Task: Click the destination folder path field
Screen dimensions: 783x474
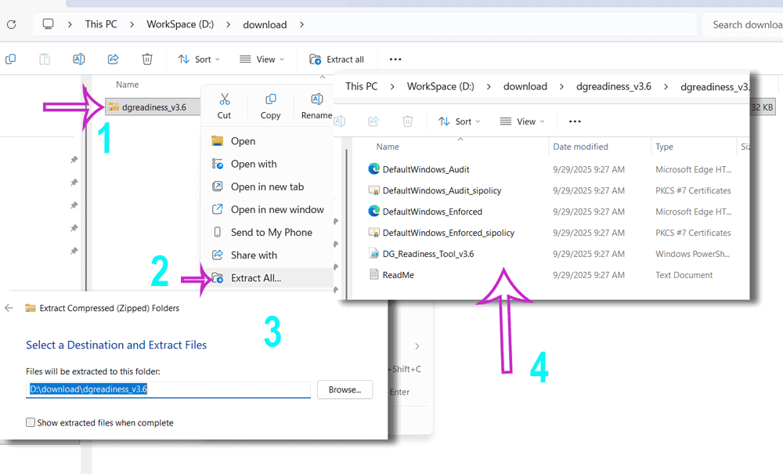Action: click(168, 389)
